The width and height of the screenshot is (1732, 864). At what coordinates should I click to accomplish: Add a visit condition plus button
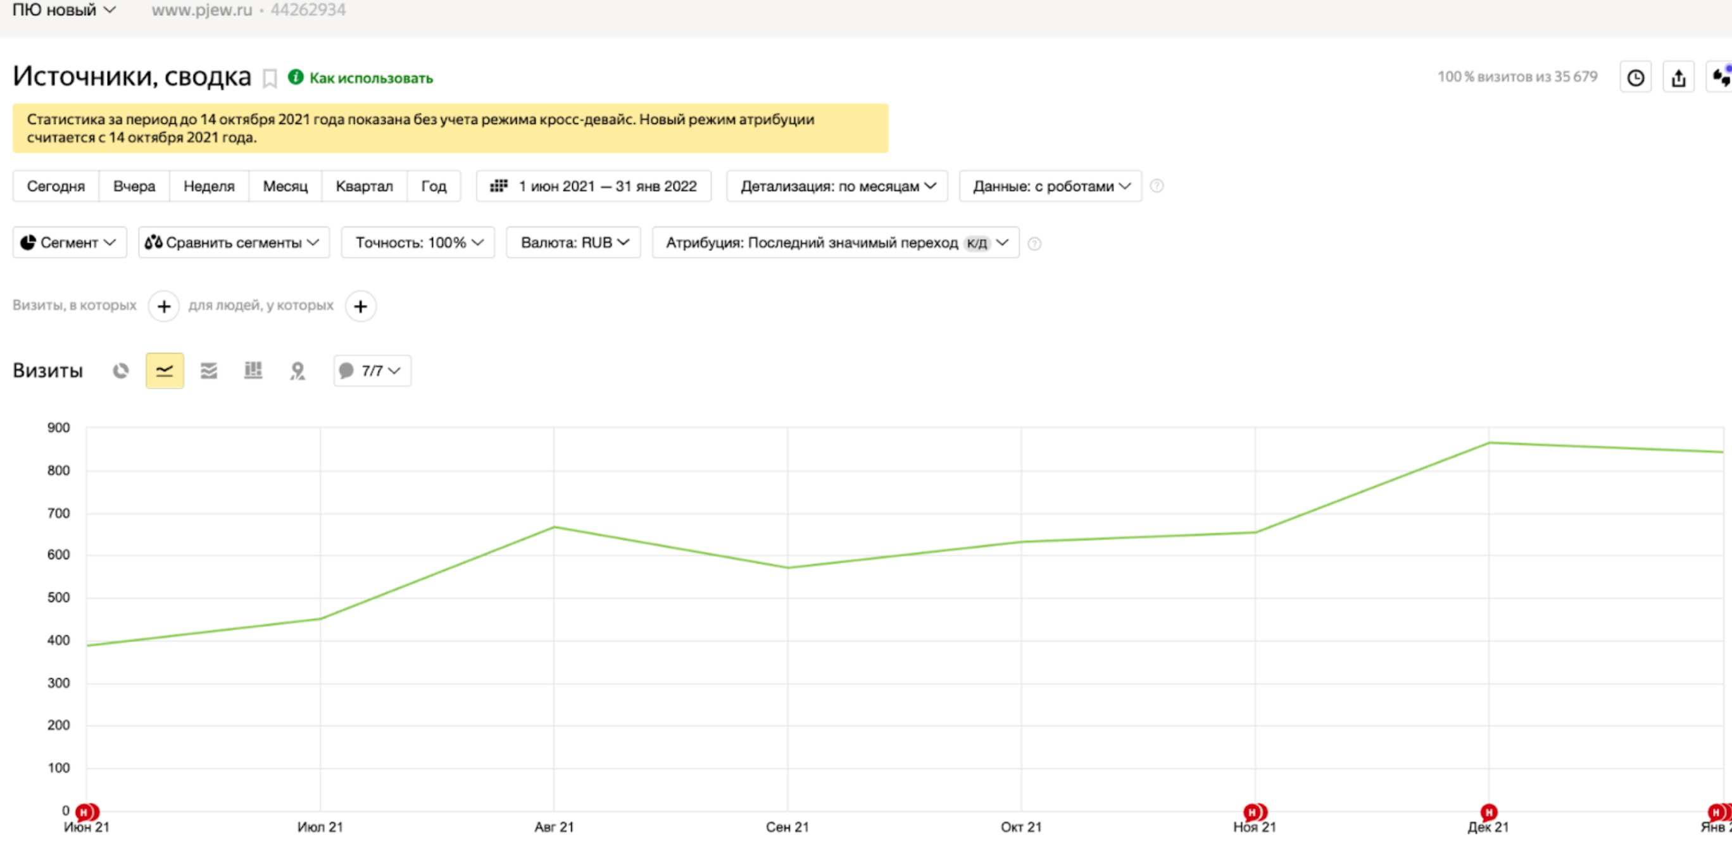click(x=163, y=306)
